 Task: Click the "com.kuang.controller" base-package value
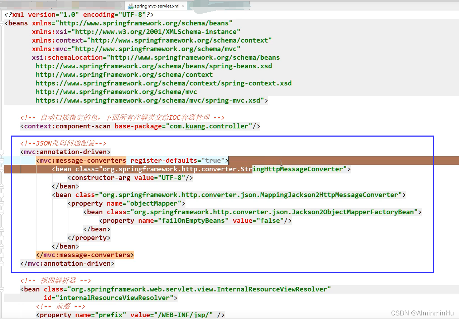click(209, 126)
